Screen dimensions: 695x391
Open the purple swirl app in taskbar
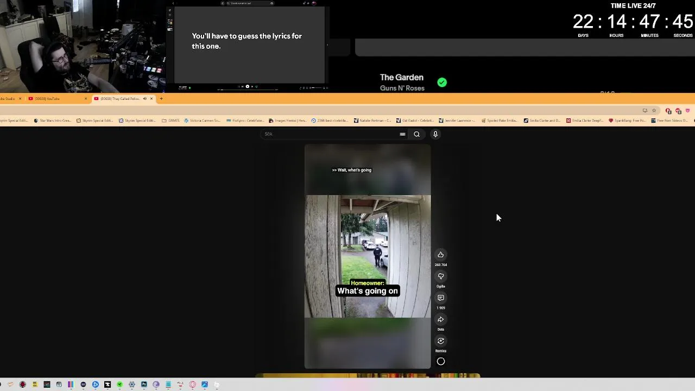156,384
